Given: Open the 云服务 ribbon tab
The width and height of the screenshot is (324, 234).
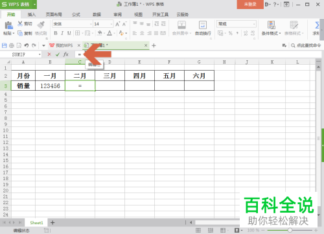Looking at the screenshot, I should pyautogui.click(x=183, y=14).
